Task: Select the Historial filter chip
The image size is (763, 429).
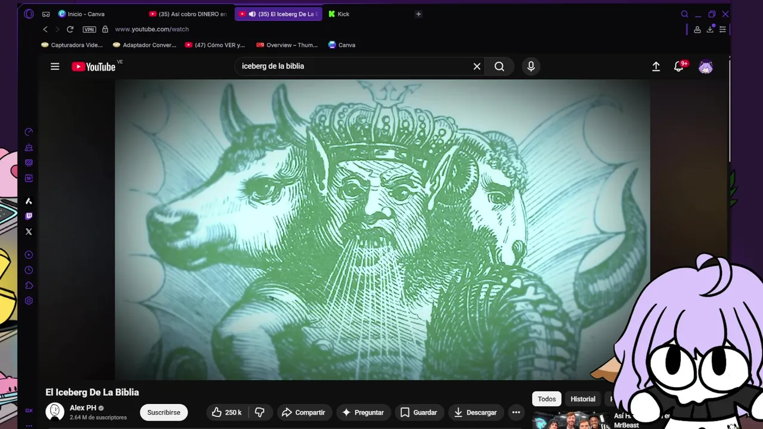Action: coord(583,399)
